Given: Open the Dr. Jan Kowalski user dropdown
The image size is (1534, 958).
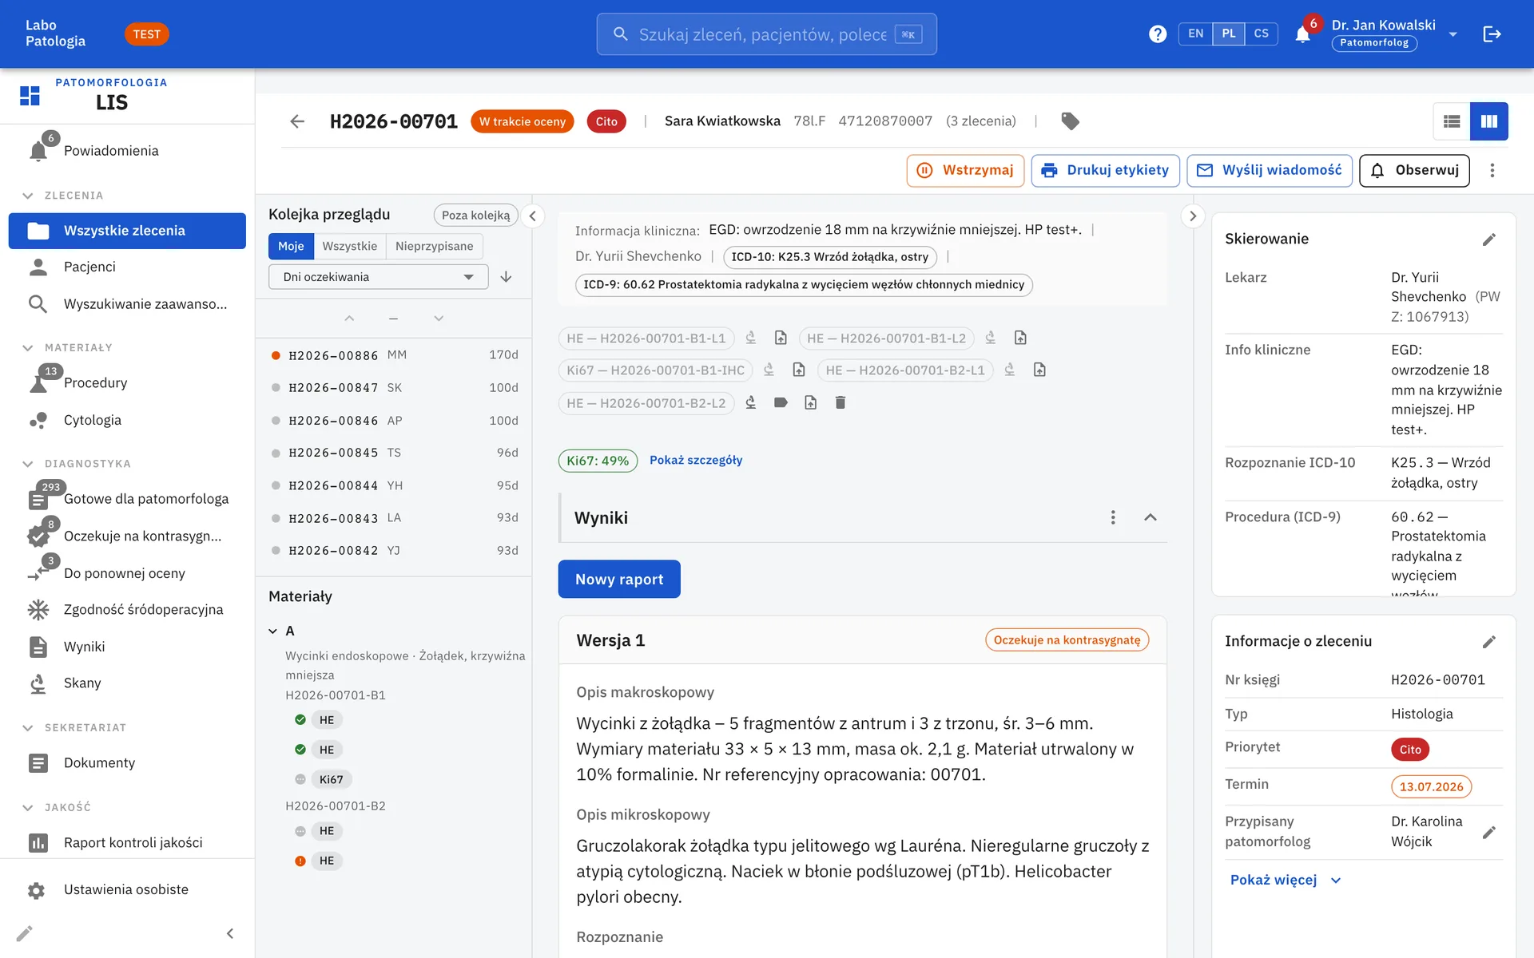Looking at the screenshot, I should (1453, 34).
